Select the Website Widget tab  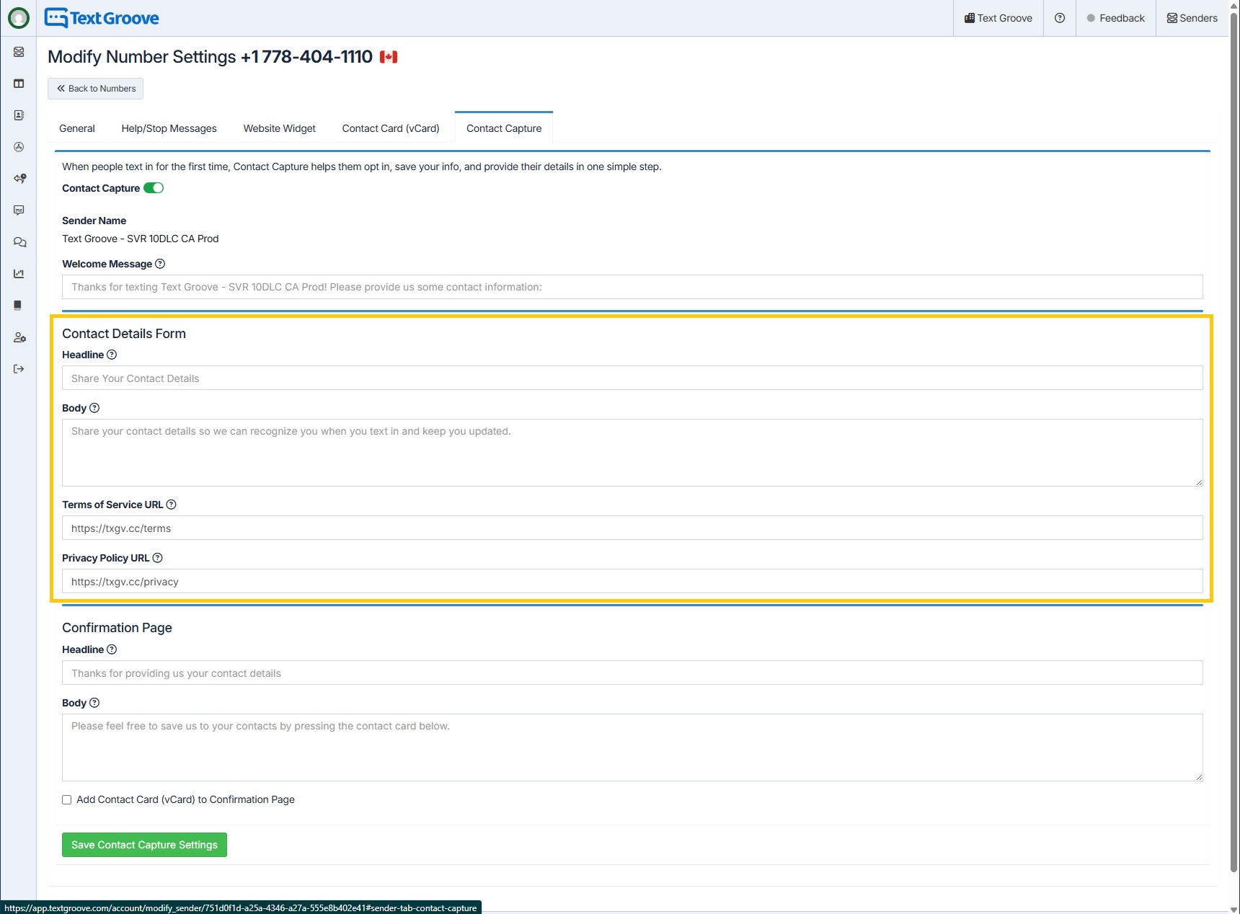(279, 128)
